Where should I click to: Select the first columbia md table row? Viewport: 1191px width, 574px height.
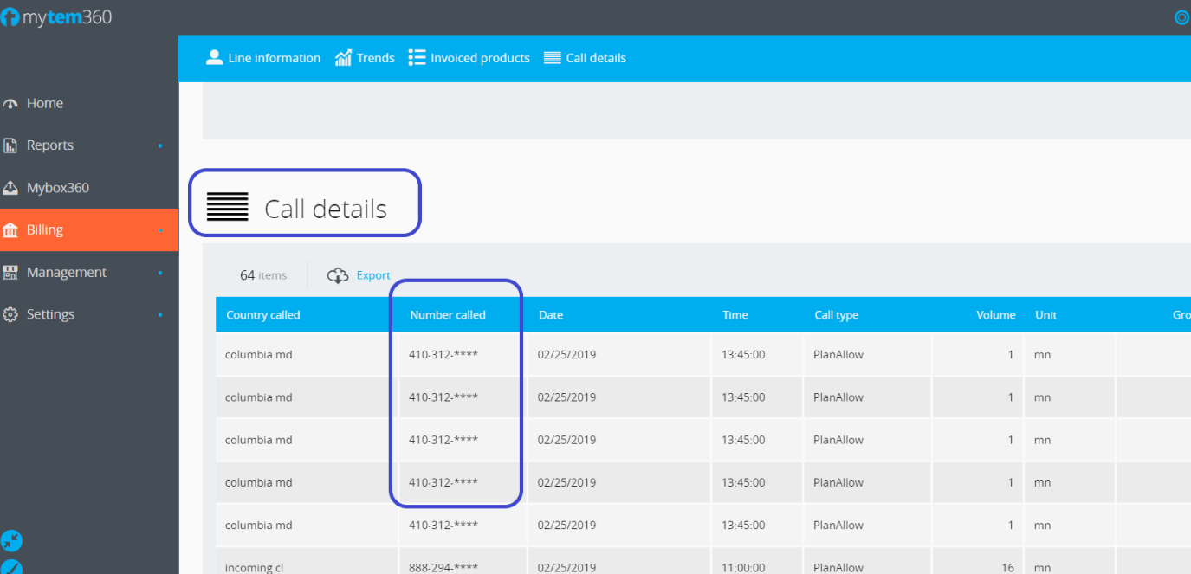pos(259,355)
